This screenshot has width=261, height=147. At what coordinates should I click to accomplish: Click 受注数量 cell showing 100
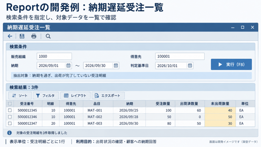pos(160,110)
